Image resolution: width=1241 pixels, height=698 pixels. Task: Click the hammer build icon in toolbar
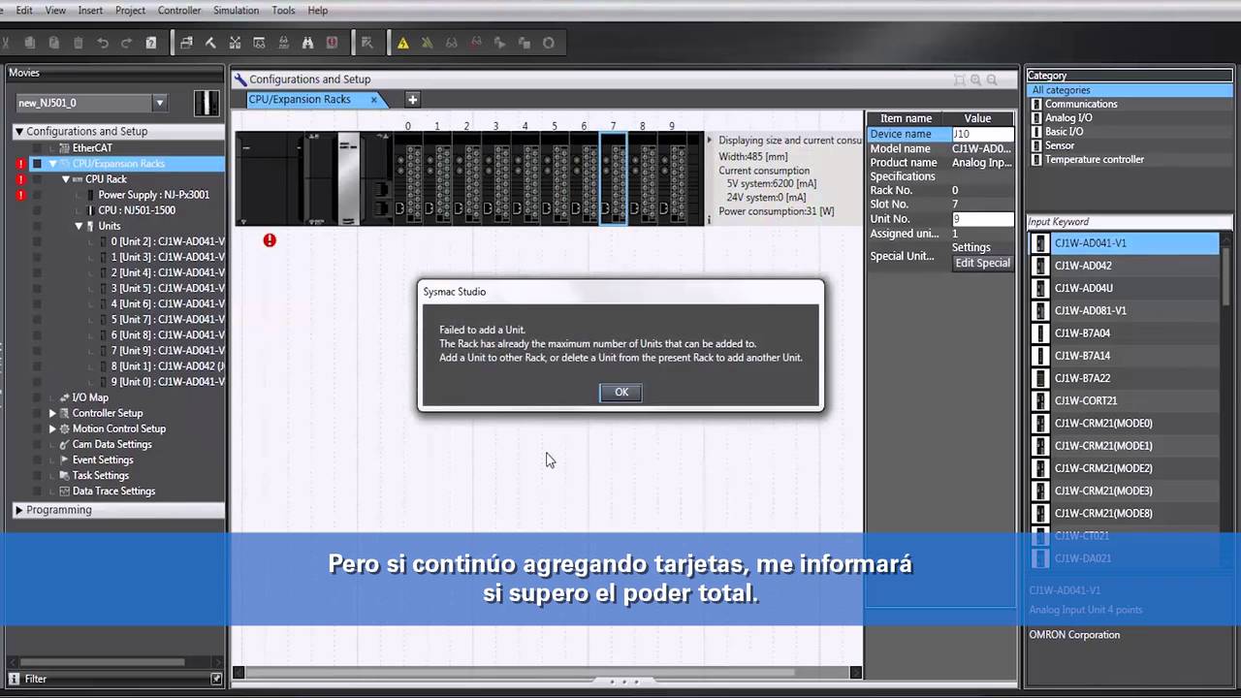[x=210, y=43]
